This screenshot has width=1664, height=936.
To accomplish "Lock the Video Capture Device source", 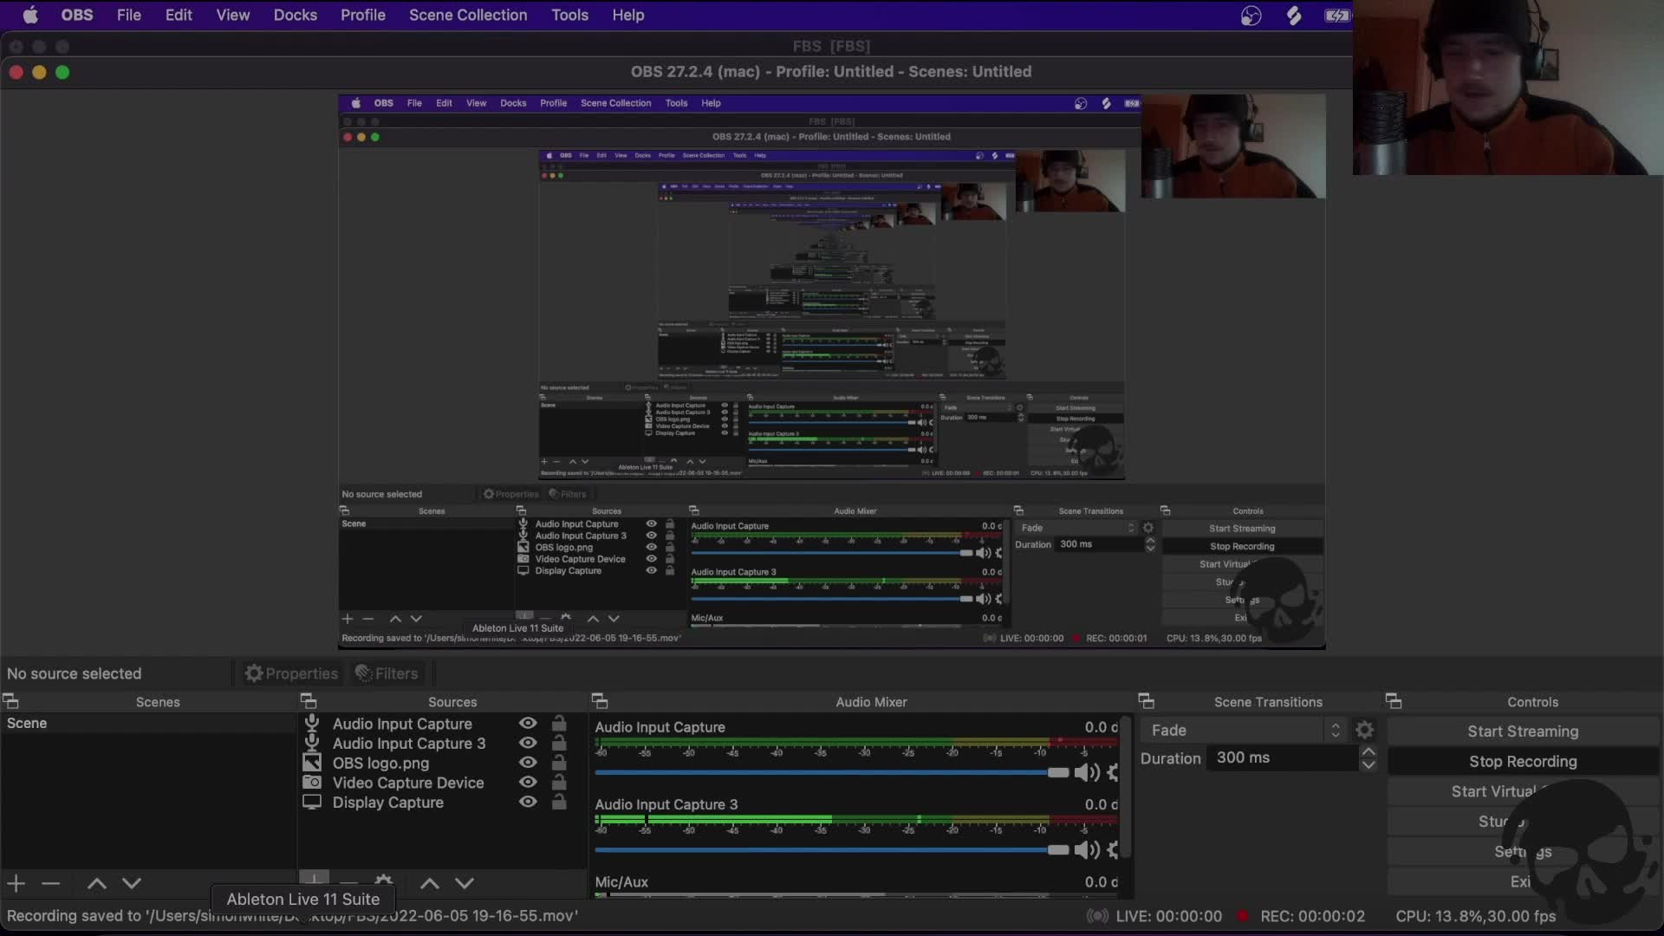I will click(559, 783).
